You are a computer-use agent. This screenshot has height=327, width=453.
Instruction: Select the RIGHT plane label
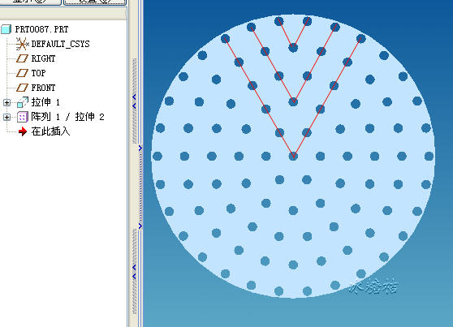43,58
